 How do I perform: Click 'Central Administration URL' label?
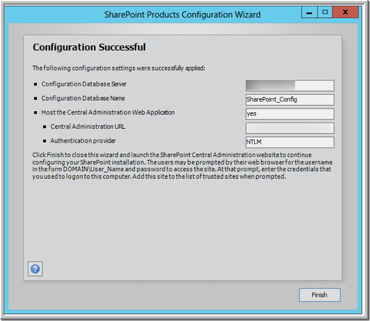[x=88, y=127]
